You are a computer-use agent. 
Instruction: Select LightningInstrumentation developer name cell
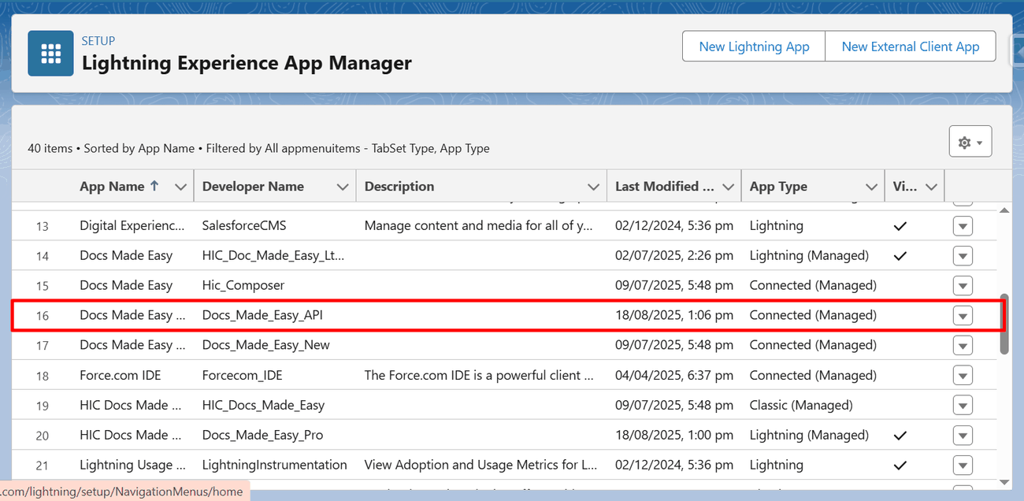(x=275, y=465)
